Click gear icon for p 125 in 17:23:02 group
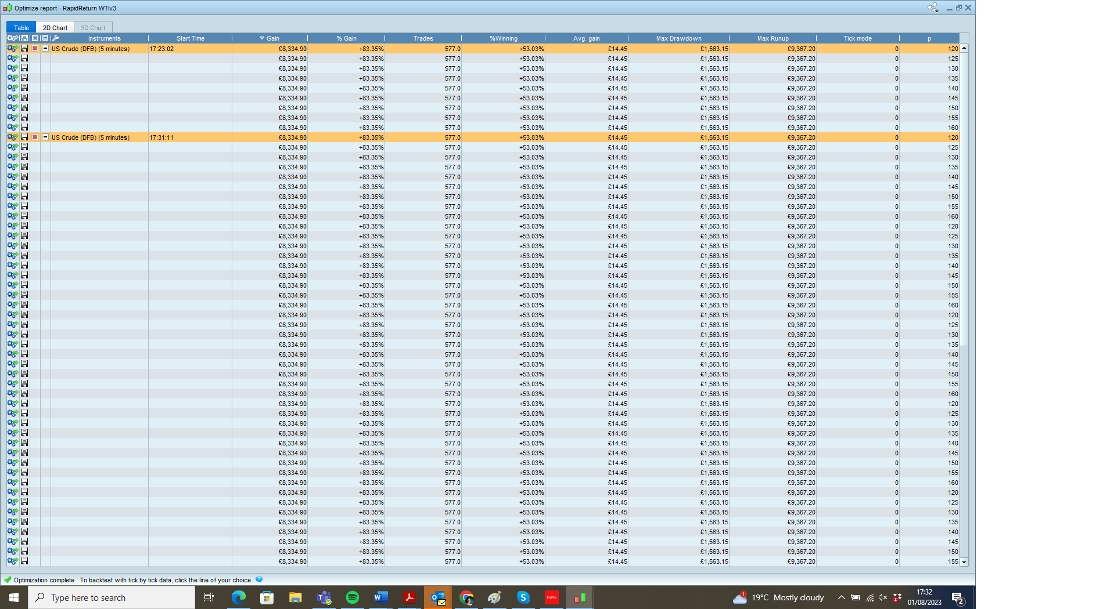This screenshot has width=1114, height=609. [x=12, y=59]
